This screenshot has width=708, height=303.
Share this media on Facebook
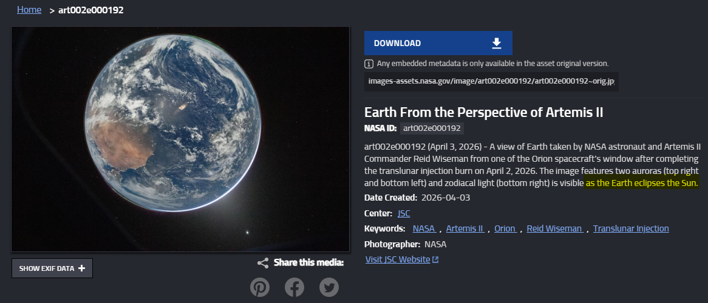(294, 287)
